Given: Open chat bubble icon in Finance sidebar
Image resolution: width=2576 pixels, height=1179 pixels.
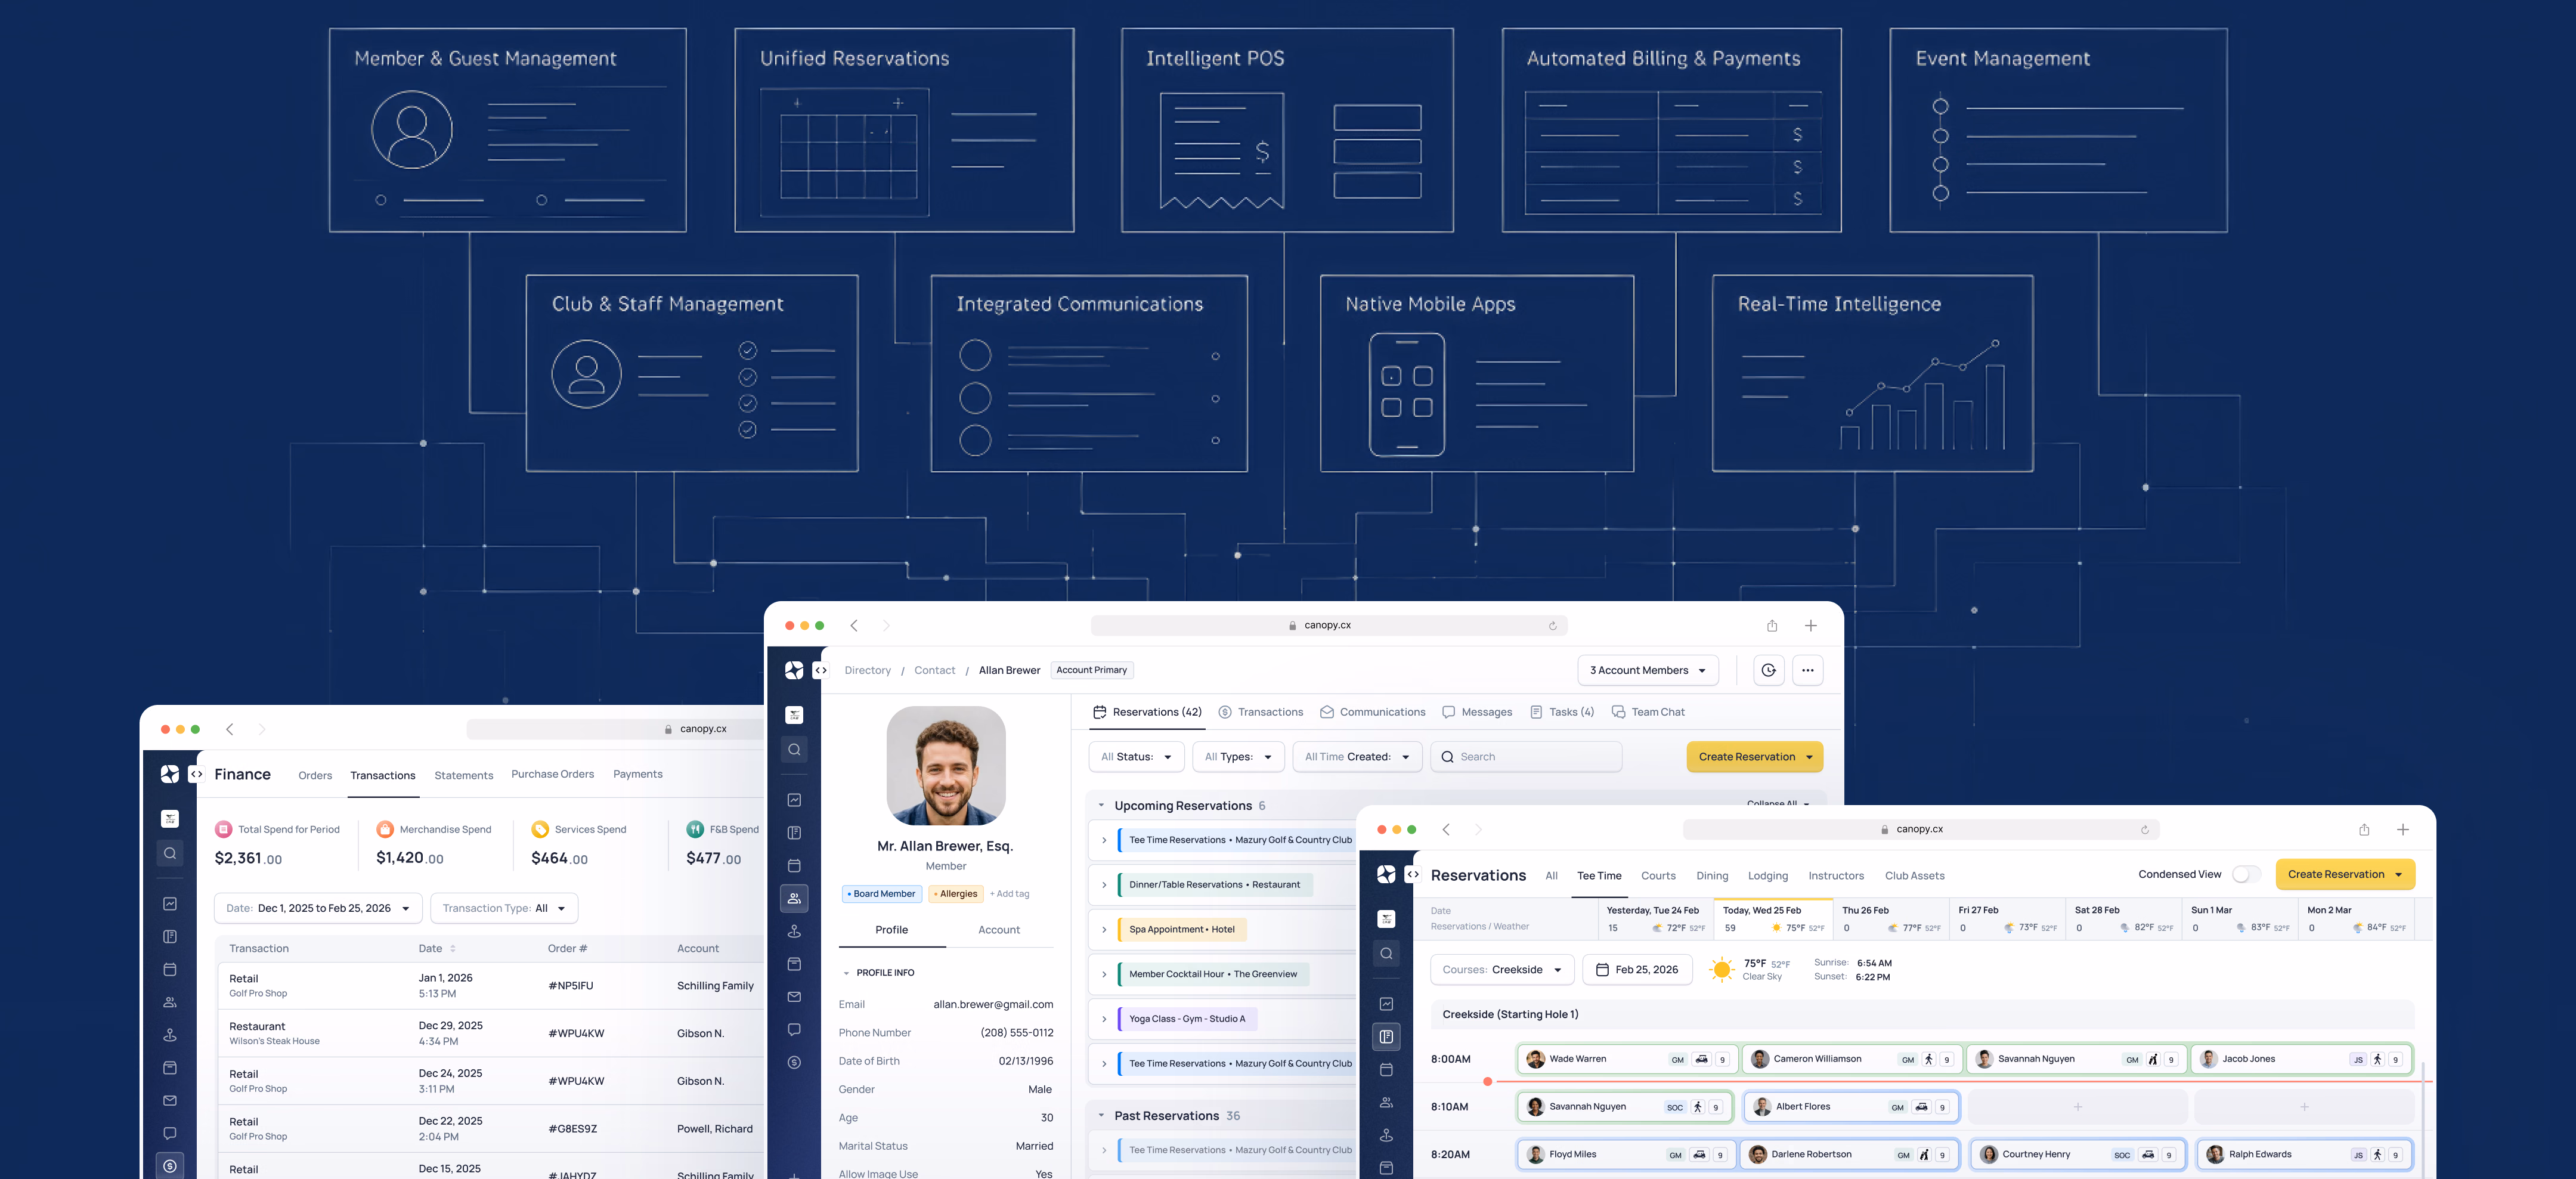Looking at the screenshot, I should tap(170, 1133).
